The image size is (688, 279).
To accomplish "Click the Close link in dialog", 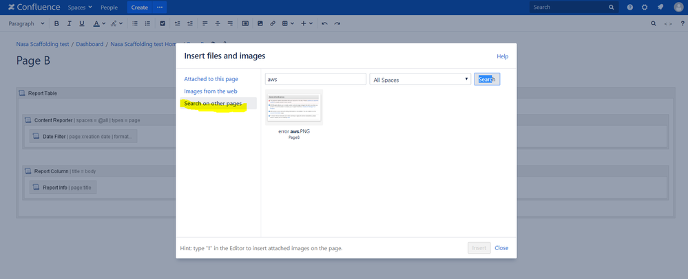I will pos(501,248).
